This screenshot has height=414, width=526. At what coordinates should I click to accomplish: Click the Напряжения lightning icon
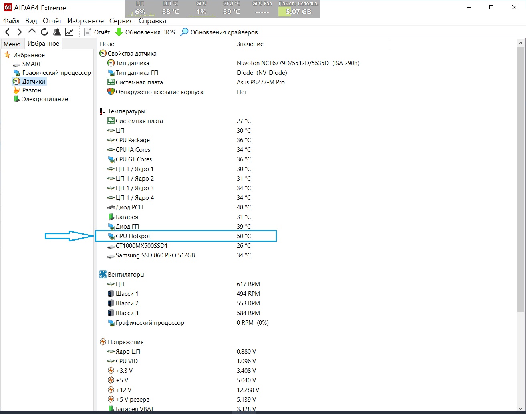pos(103,342)
